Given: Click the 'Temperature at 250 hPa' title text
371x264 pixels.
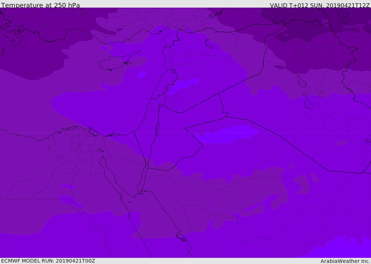Looking at the screenshot, I should coord(41,5).
